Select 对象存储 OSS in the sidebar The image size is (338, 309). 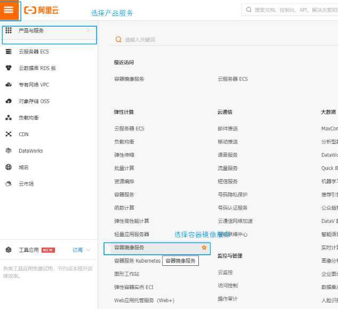[x=34, y=101]
